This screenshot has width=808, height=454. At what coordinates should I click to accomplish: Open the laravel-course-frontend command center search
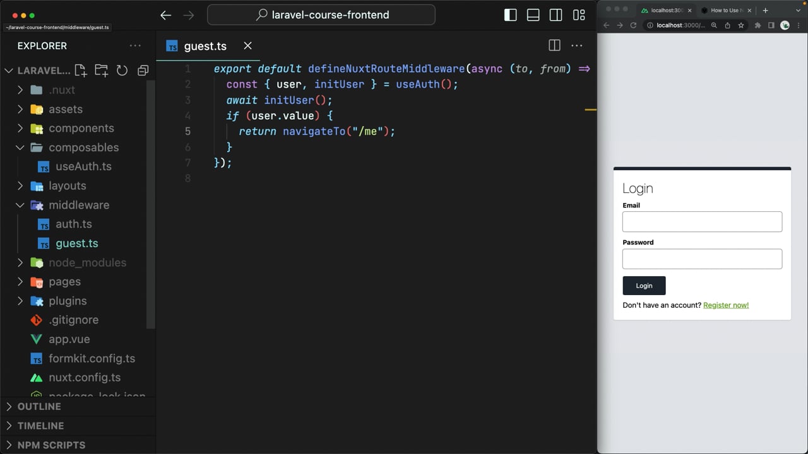321,15
